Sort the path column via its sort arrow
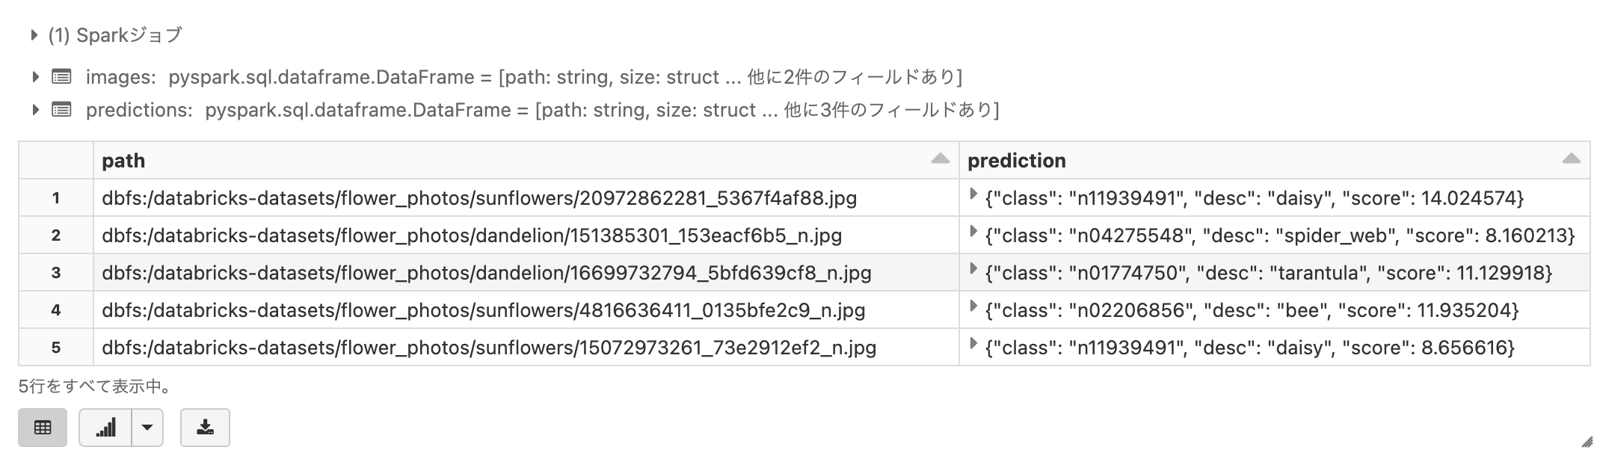 tap(938, 158)
